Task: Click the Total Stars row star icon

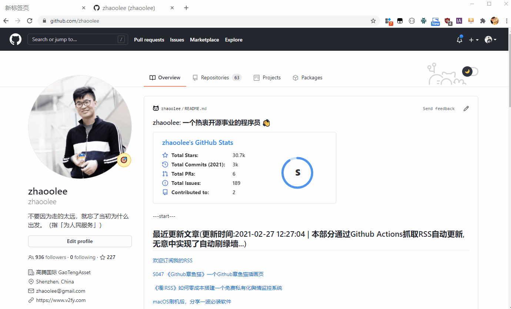Action: pyautogui.click(x=165, y=155)
